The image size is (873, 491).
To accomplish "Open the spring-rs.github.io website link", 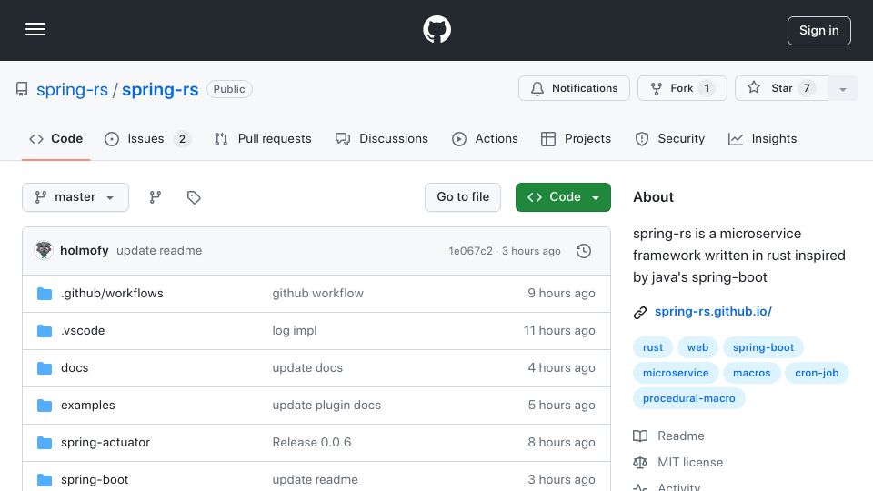I will coord(713,312).
